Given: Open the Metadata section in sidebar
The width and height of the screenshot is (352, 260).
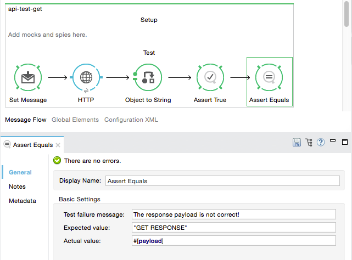Looking at the screenshot, I should (22, 201).
